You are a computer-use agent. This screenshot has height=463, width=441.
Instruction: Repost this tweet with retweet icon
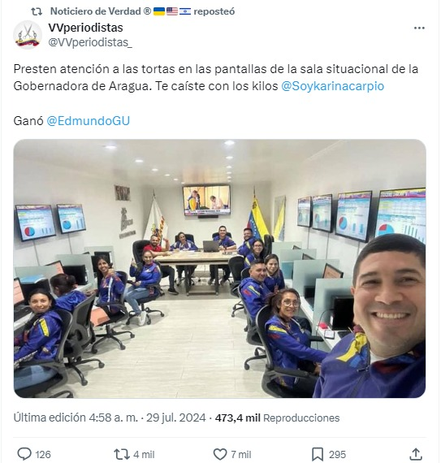point(122,454)
